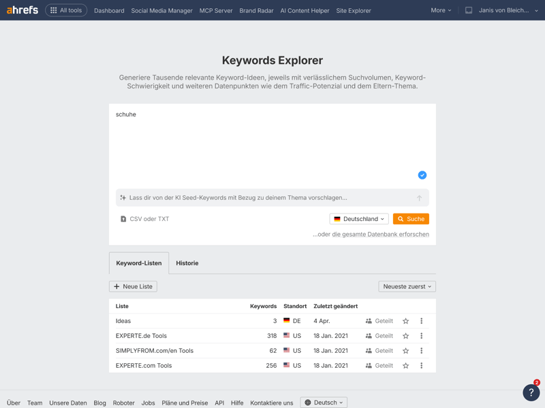Open Über footer link
Image resolution: width=545 pixels, height=408 pixels.
click(x=14, y=403)
